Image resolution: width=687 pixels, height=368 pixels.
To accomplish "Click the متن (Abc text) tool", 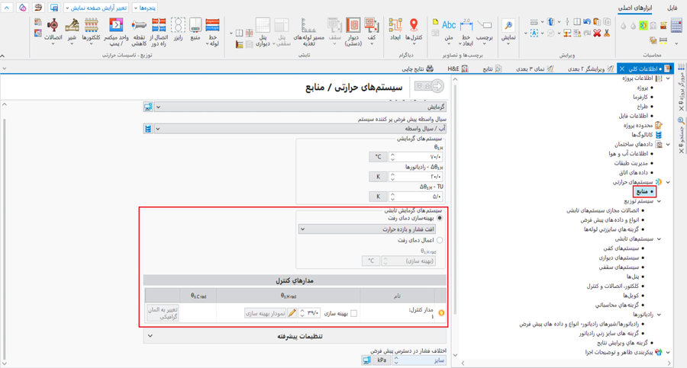I will (x=449, y=30).
